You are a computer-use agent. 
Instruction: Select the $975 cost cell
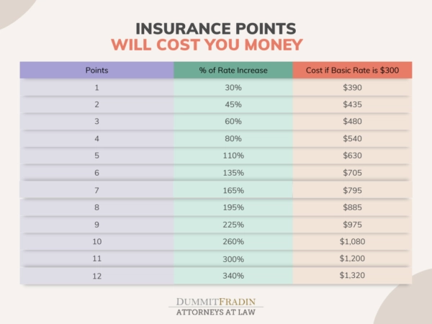click(x=352, y=224)
